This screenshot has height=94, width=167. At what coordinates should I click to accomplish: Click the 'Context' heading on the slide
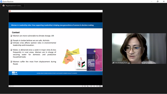[x=16, y=33]
